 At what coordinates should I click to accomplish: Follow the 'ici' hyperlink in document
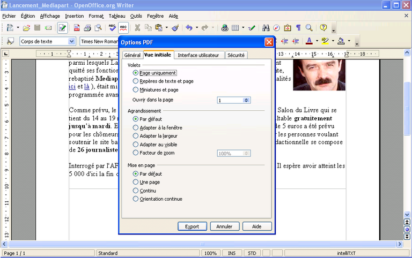click(x=72, y=87)
